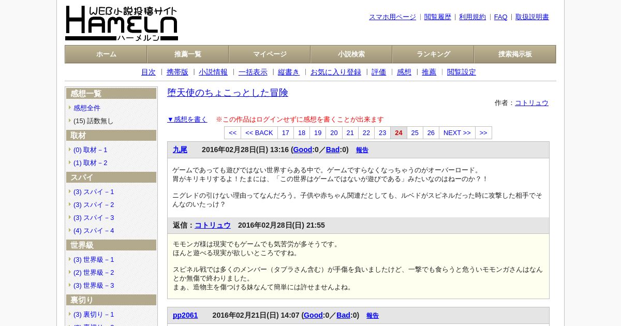Open novel title 堕天使のちょこっとした冒険
This screenshot has width=621, height=326.
[x=228, y=93]
